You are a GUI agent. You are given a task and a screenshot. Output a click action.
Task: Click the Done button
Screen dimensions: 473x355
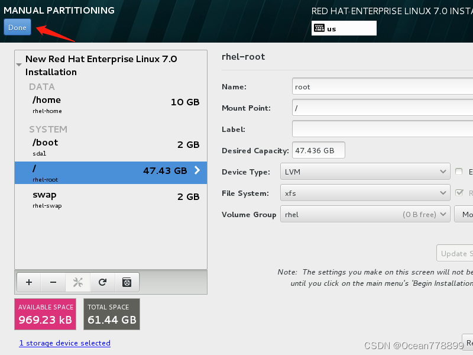17,27
